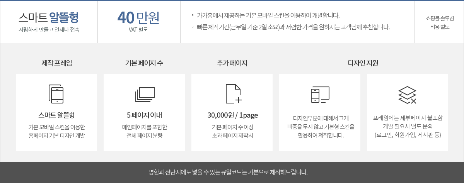This screenshot has height=183, width=464.
Task: Select the 스마트 알뜰형 plan title
Action: pyautogui.click(x=49, y=17)
